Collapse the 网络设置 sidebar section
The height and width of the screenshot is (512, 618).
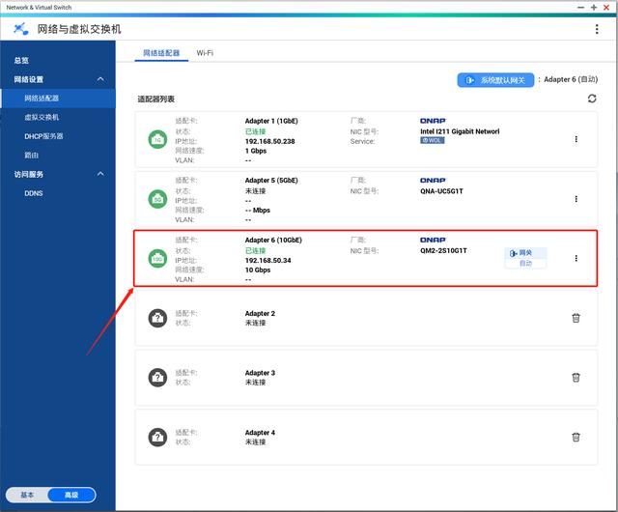pos(100,79)
